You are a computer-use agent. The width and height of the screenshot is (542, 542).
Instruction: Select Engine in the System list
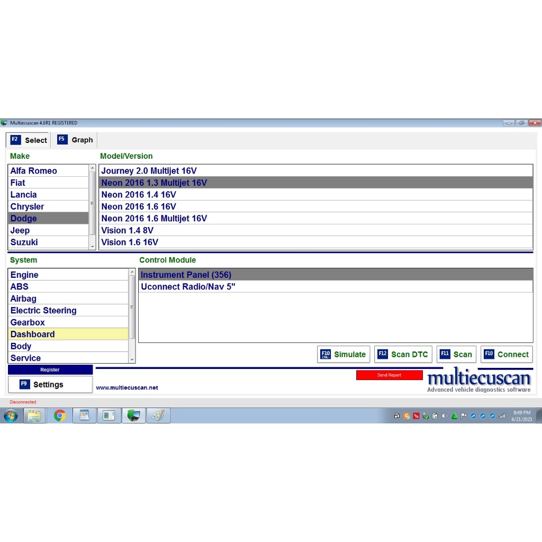click(68, 275)
